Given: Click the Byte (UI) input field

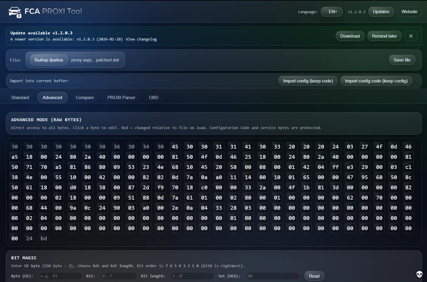Looking at the screenshot, I should tap(60, 276).
